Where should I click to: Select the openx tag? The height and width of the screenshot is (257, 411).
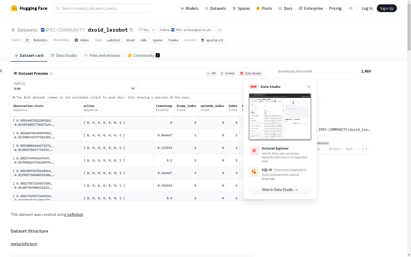pos(157,40)
